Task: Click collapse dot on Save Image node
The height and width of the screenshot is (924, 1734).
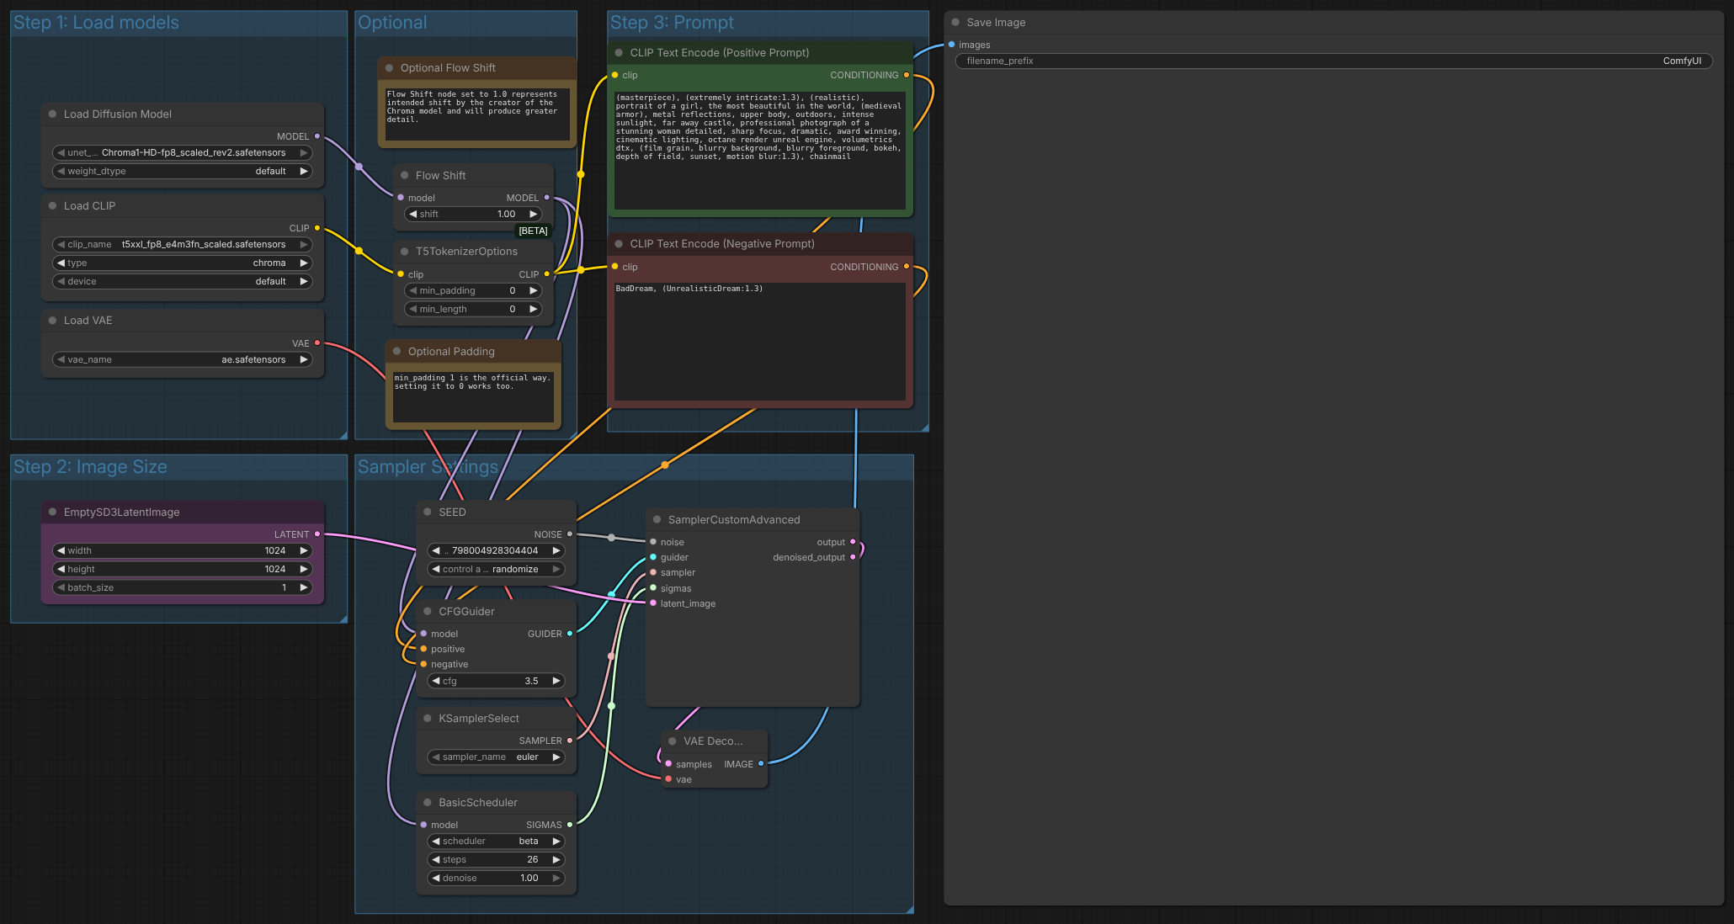Action: coord(955,23)
